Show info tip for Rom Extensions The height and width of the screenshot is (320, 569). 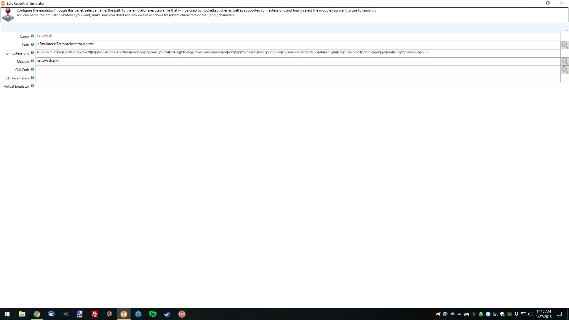coord(32,53)
